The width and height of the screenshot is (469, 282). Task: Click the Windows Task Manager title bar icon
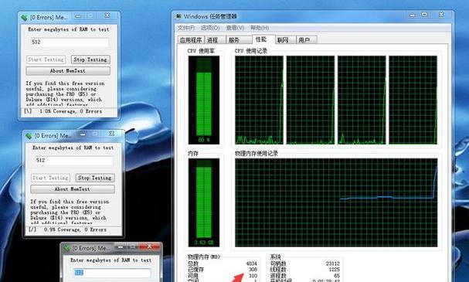tap(178, 16)
